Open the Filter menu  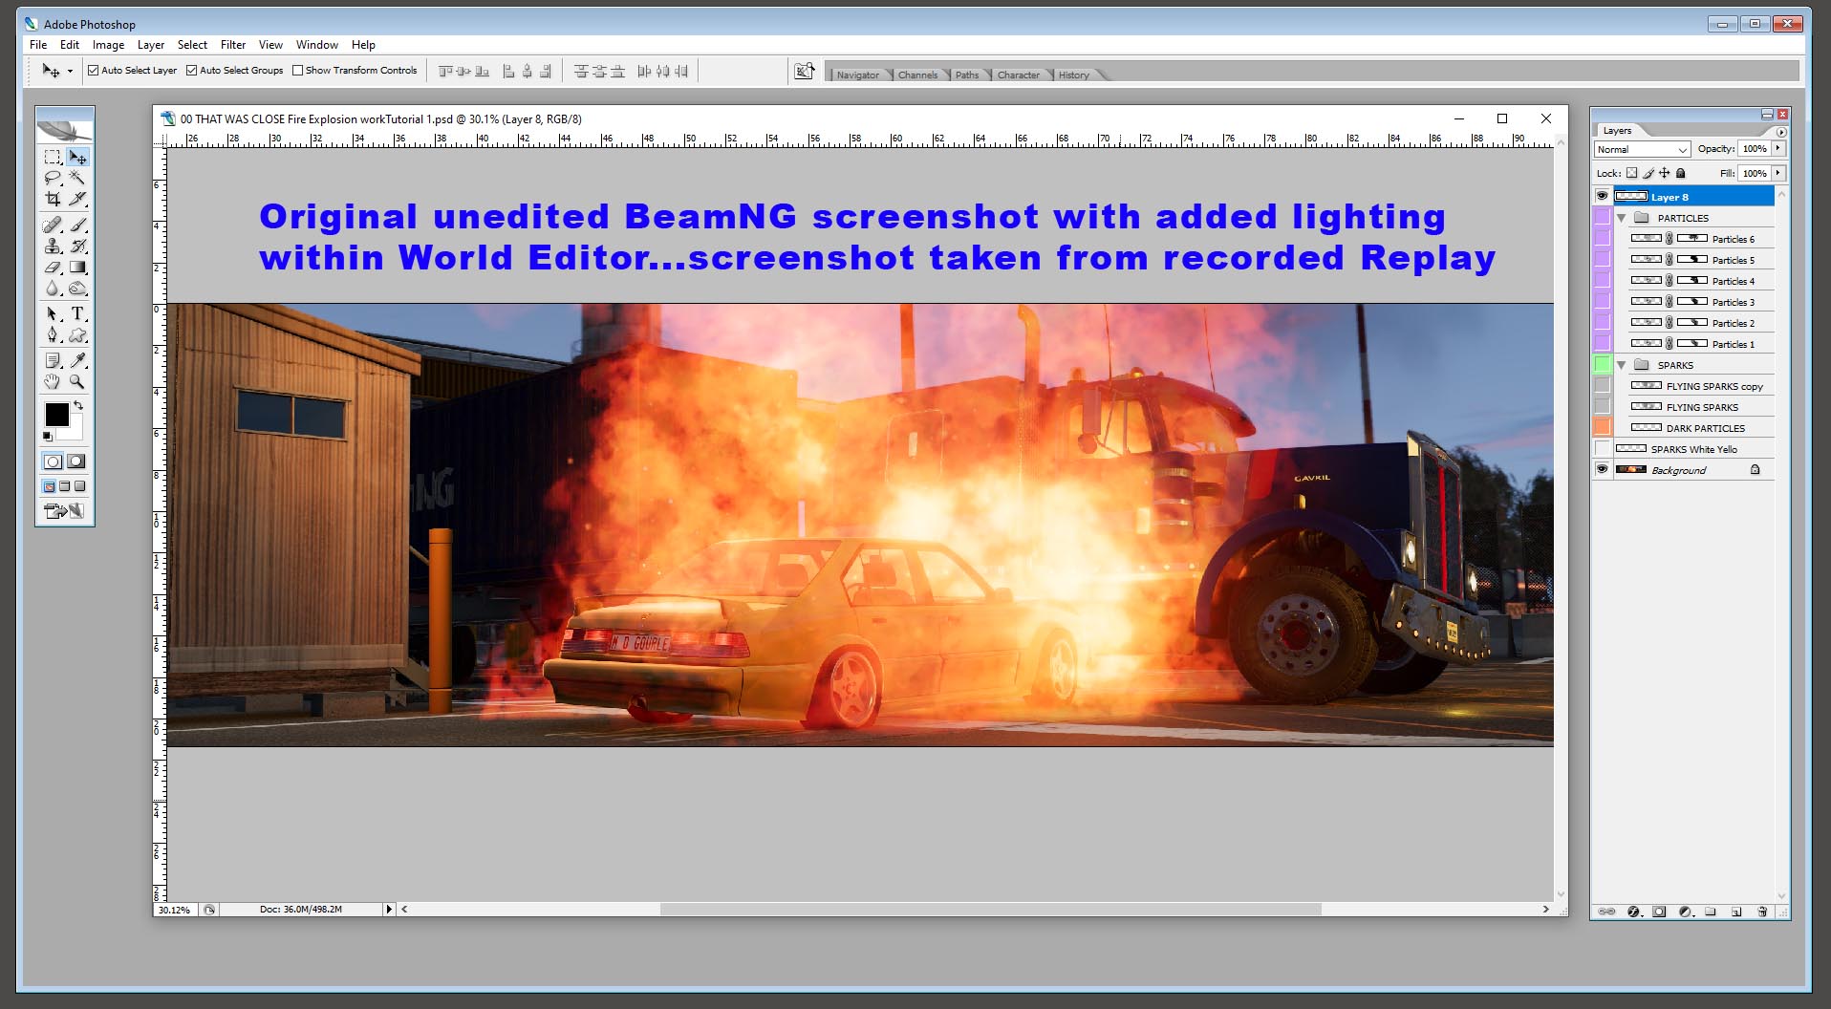233,45
